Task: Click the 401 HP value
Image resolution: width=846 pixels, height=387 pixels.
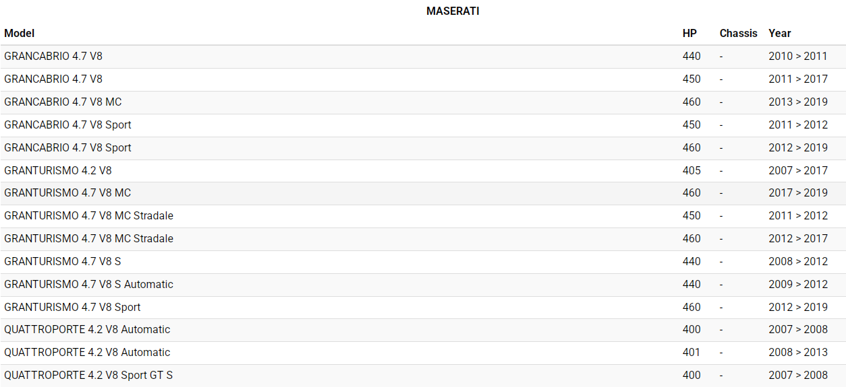Action: 692,352
